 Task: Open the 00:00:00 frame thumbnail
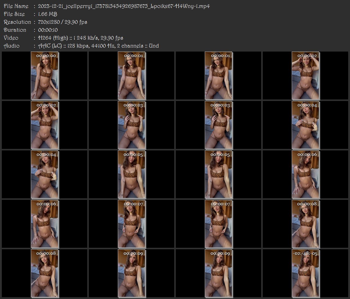click(x=45, y=76)
